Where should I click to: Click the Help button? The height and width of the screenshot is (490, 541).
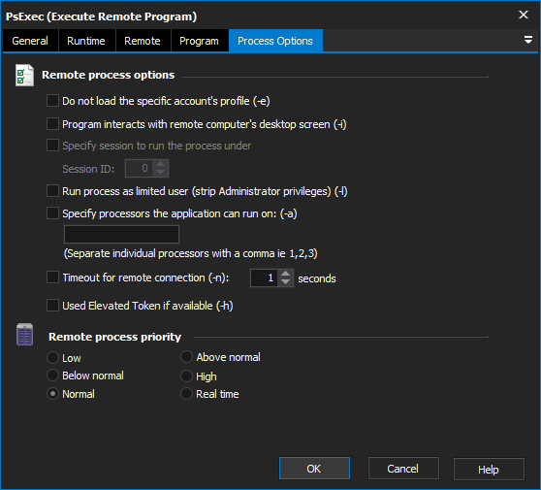tap(489, 470)
